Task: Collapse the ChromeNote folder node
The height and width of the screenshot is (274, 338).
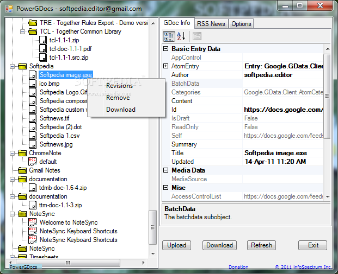Action: (13, 153)
